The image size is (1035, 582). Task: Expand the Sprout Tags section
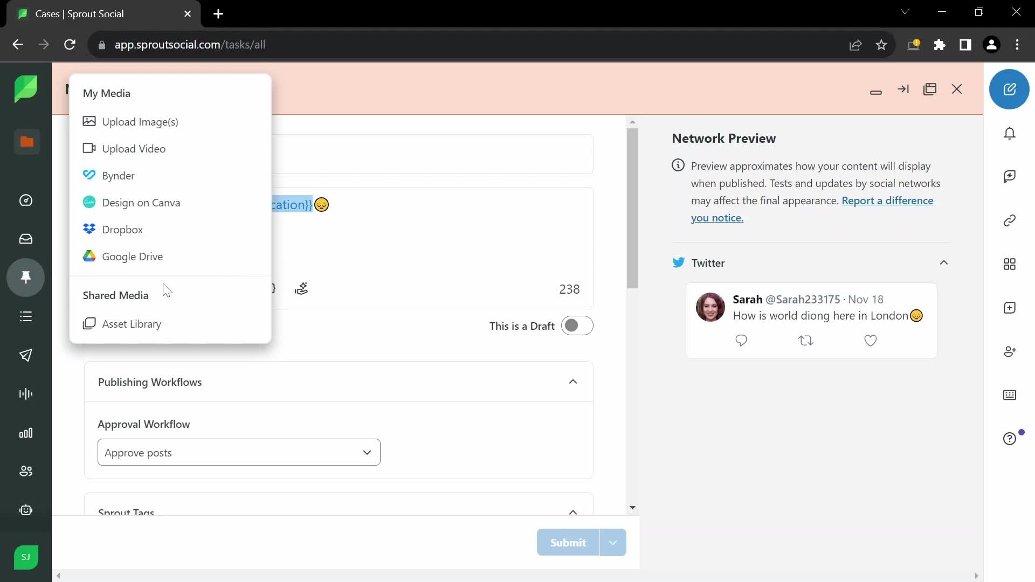point(574,510)
